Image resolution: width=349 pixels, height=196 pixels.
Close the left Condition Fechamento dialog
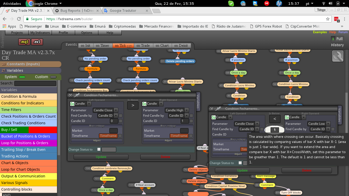71,95
